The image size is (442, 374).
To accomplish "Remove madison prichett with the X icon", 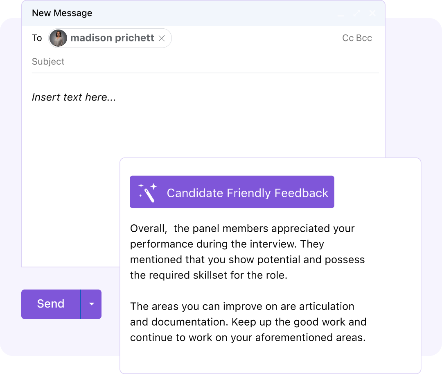I will coord(162,38).
